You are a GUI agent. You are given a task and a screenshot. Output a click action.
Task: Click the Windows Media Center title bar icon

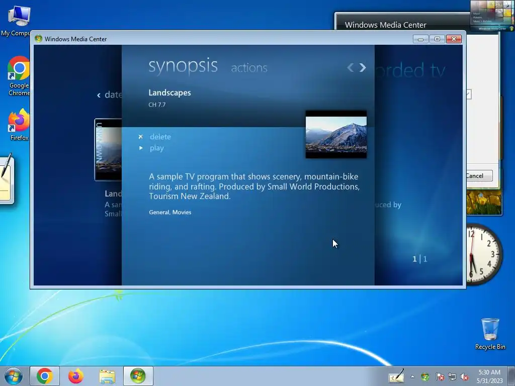coord(38,39)
